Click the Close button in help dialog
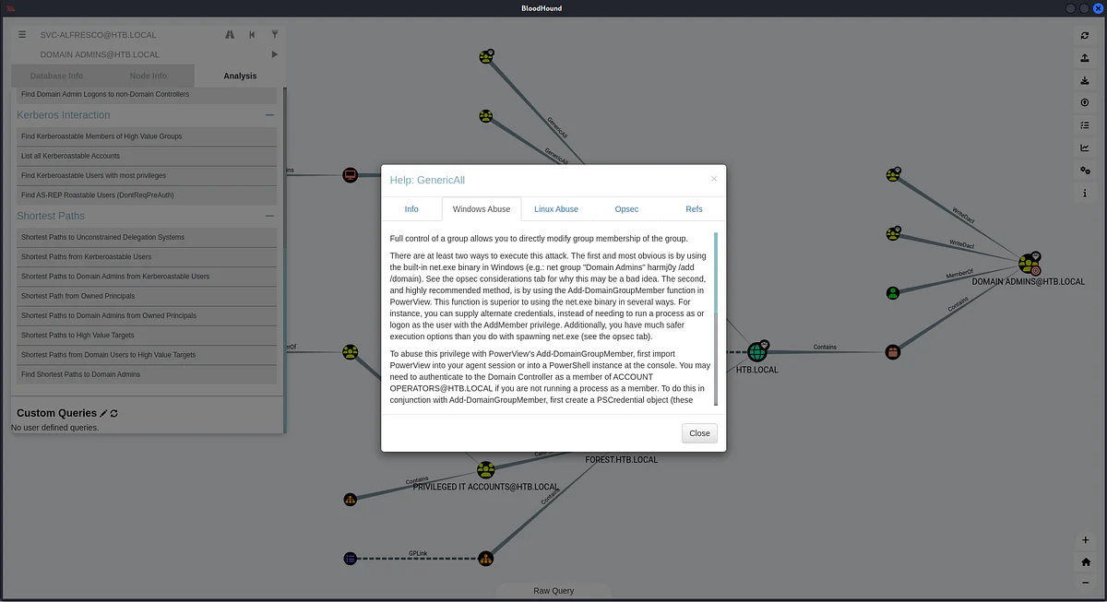Image resolution: width=1107 pixels, height=602 pixels. pyautogui.click(x=699, y=433)
